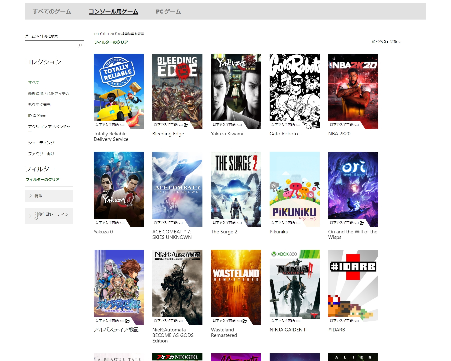Expand the 特徴 filter section
The height and width of the screenshot is (361, 451).
click(49, 196)
